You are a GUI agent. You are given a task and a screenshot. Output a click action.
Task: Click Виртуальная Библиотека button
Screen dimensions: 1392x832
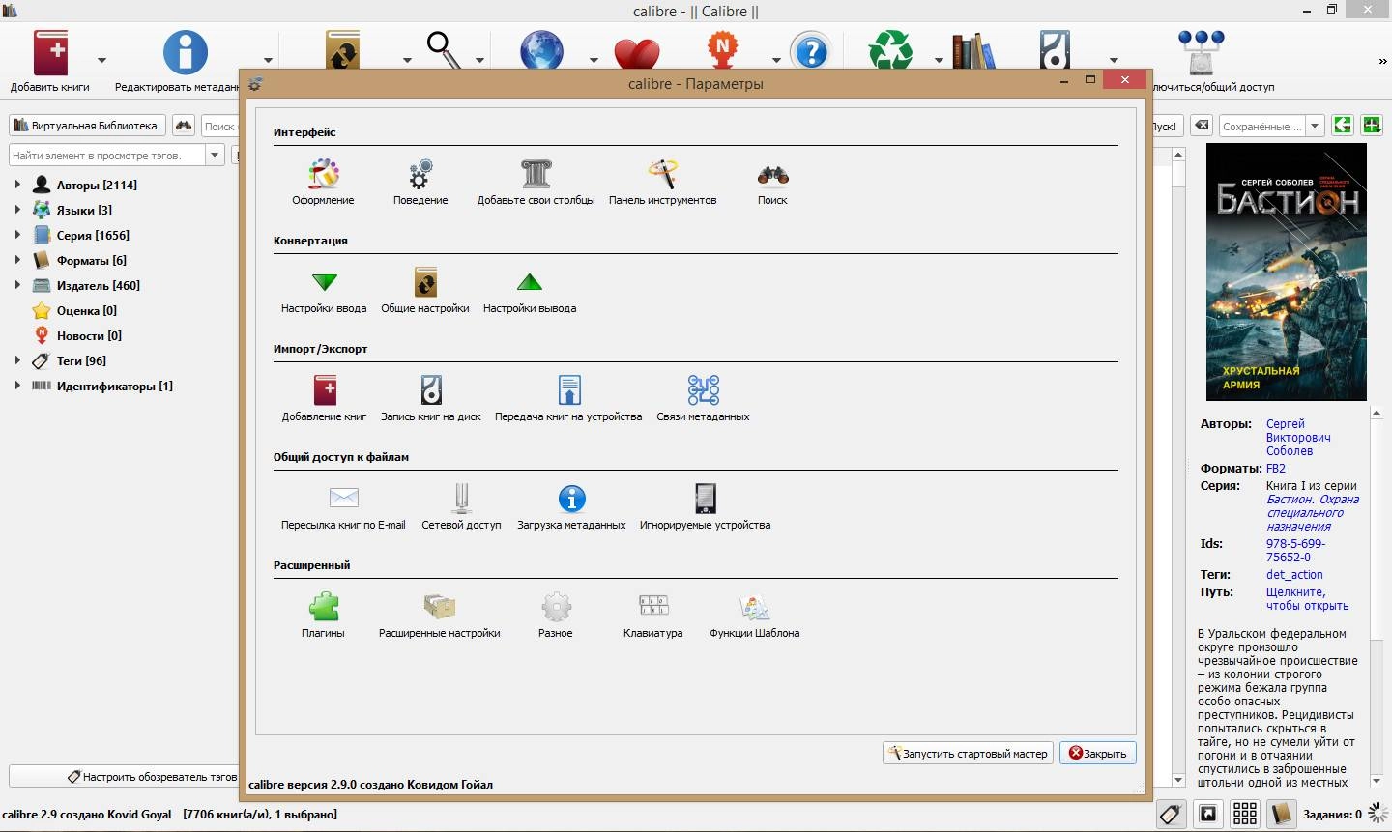point(87,126)
